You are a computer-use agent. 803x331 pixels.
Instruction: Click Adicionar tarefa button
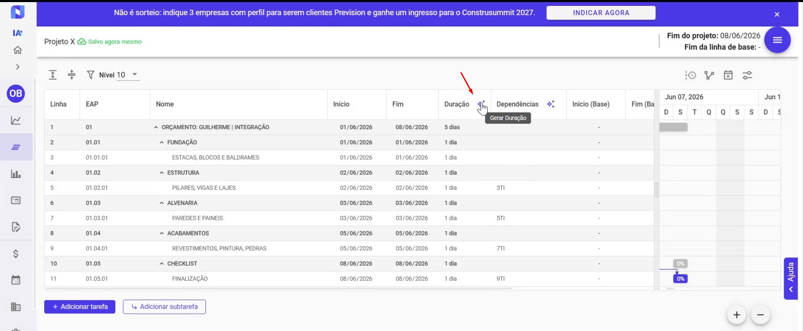tap(80, 307)
